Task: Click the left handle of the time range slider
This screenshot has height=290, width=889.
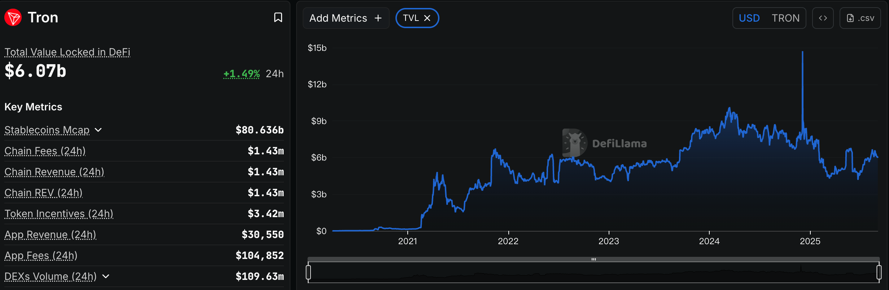Action: [x=308, y=273]
